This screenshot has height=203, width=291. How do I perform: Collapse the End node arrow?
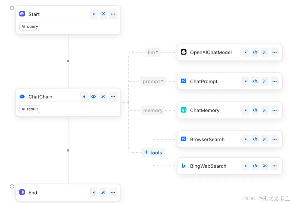point(93,193)
